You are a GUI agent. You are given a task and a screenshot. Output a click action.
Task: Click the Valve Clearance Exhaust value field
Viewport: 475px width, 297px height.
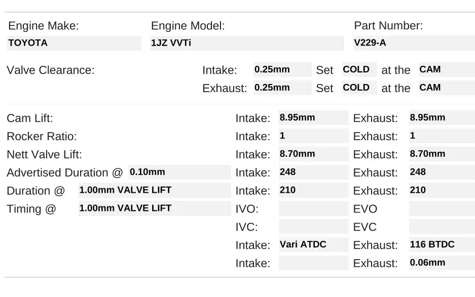point(282,88)
